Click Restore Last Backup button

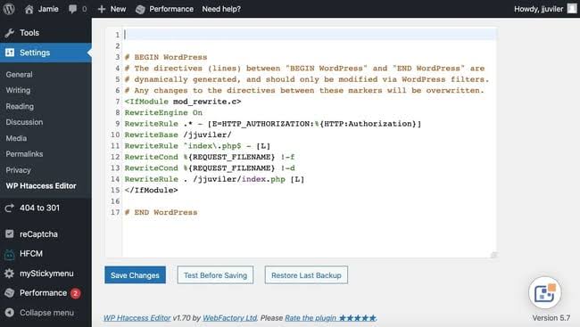tap(306, 275)
